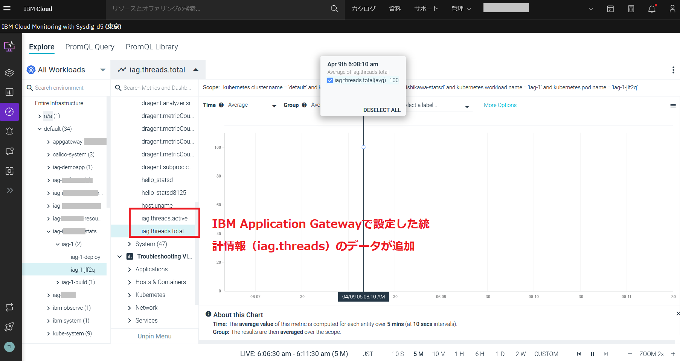The image size is (680, 361).
Task: Open the Events icon in left sidebar
Action: pos(9,151)
